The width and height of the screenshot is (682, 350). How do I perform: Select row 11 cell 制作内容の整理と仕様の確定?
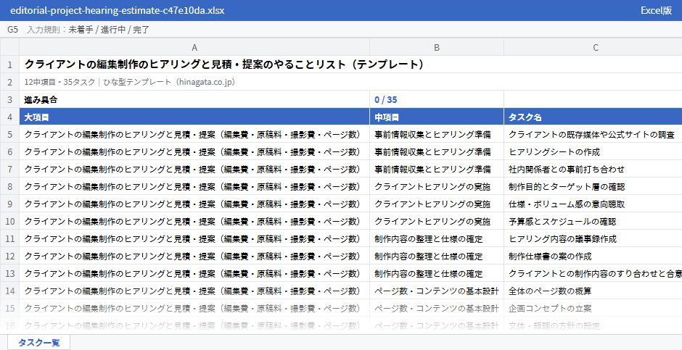[437, 238]
